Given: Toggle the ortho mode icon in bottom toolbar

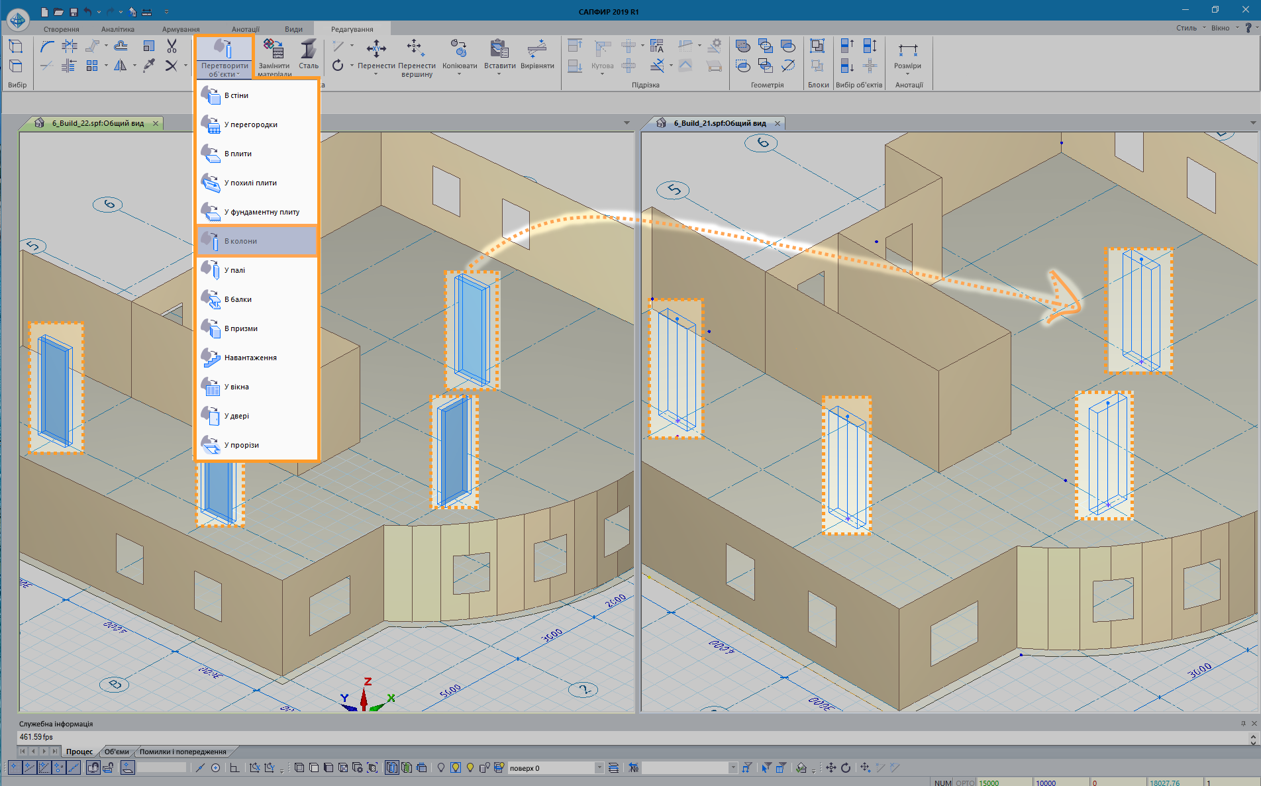Looking at the screenshot, I should tap(234, 767).
